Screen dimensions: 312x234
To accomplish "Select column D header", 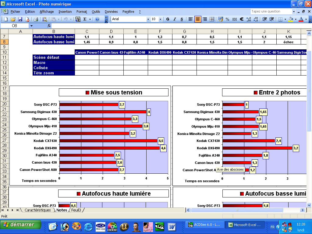I will pos(111,31).
